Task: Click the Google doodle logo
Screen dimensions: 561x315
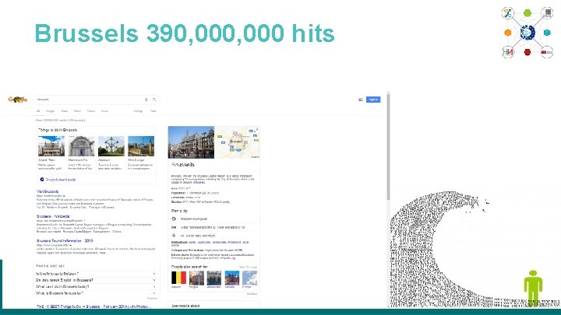Action: (17, 100)
